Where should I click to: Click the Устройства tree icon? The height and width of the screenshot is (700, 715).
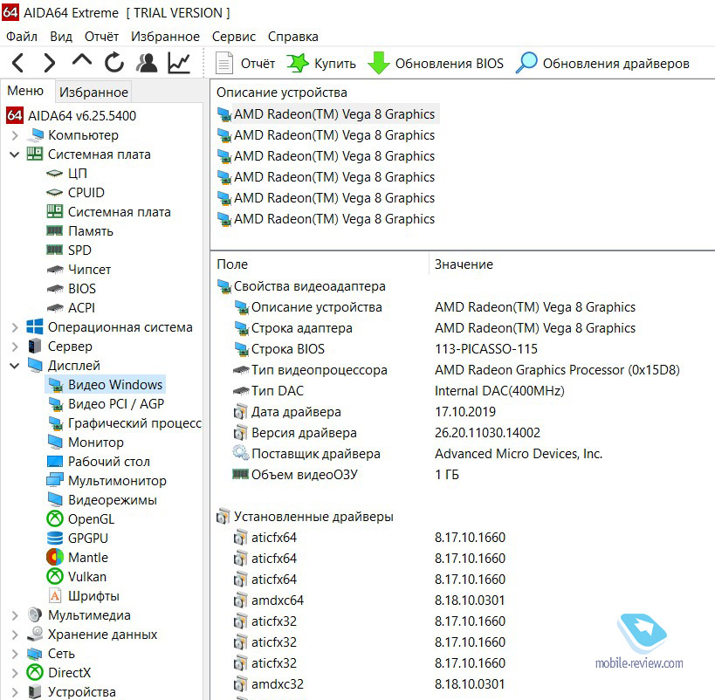click(x=35, y=692)
